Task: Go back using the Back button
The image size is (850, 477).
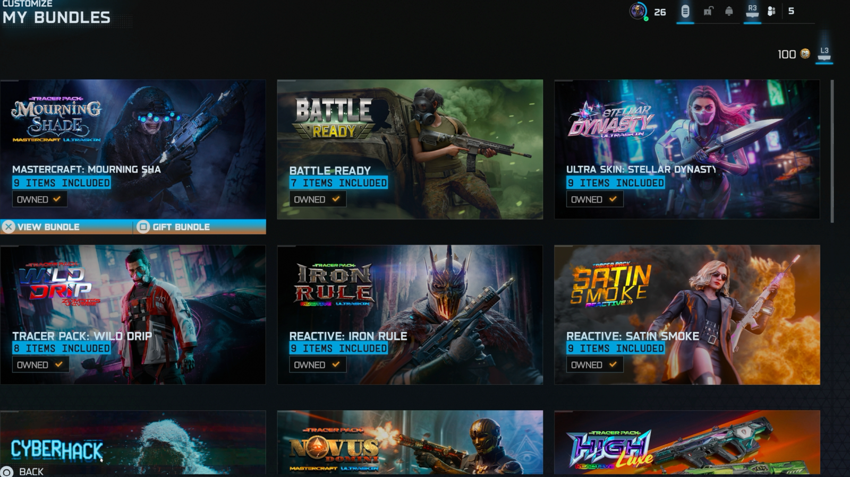Action: coord(22,472)
